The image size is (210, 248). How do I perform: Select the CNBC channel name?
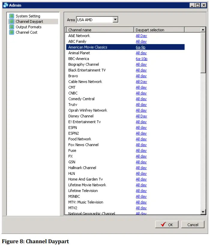point(73,93)
